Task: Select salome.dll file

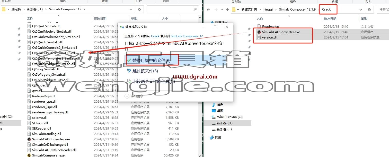Action: coord(40,118)
